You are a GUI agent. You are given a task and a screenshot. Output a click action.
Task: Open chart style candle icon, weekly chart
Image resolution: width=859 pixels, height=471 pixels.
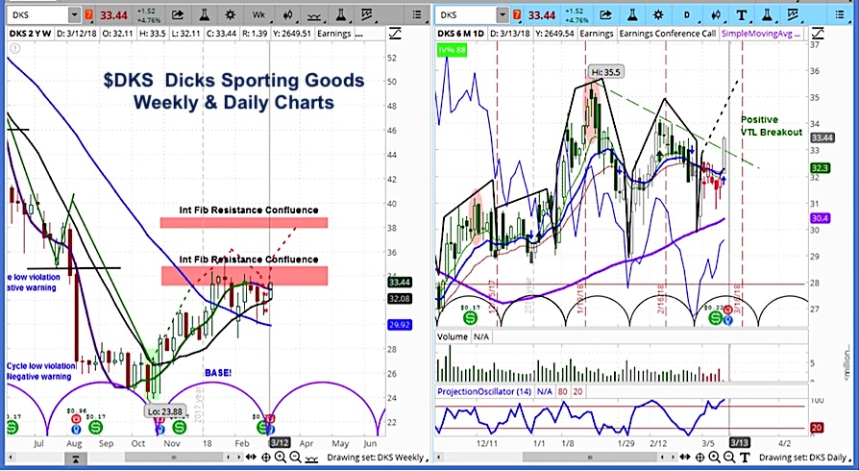click(287, 14)
